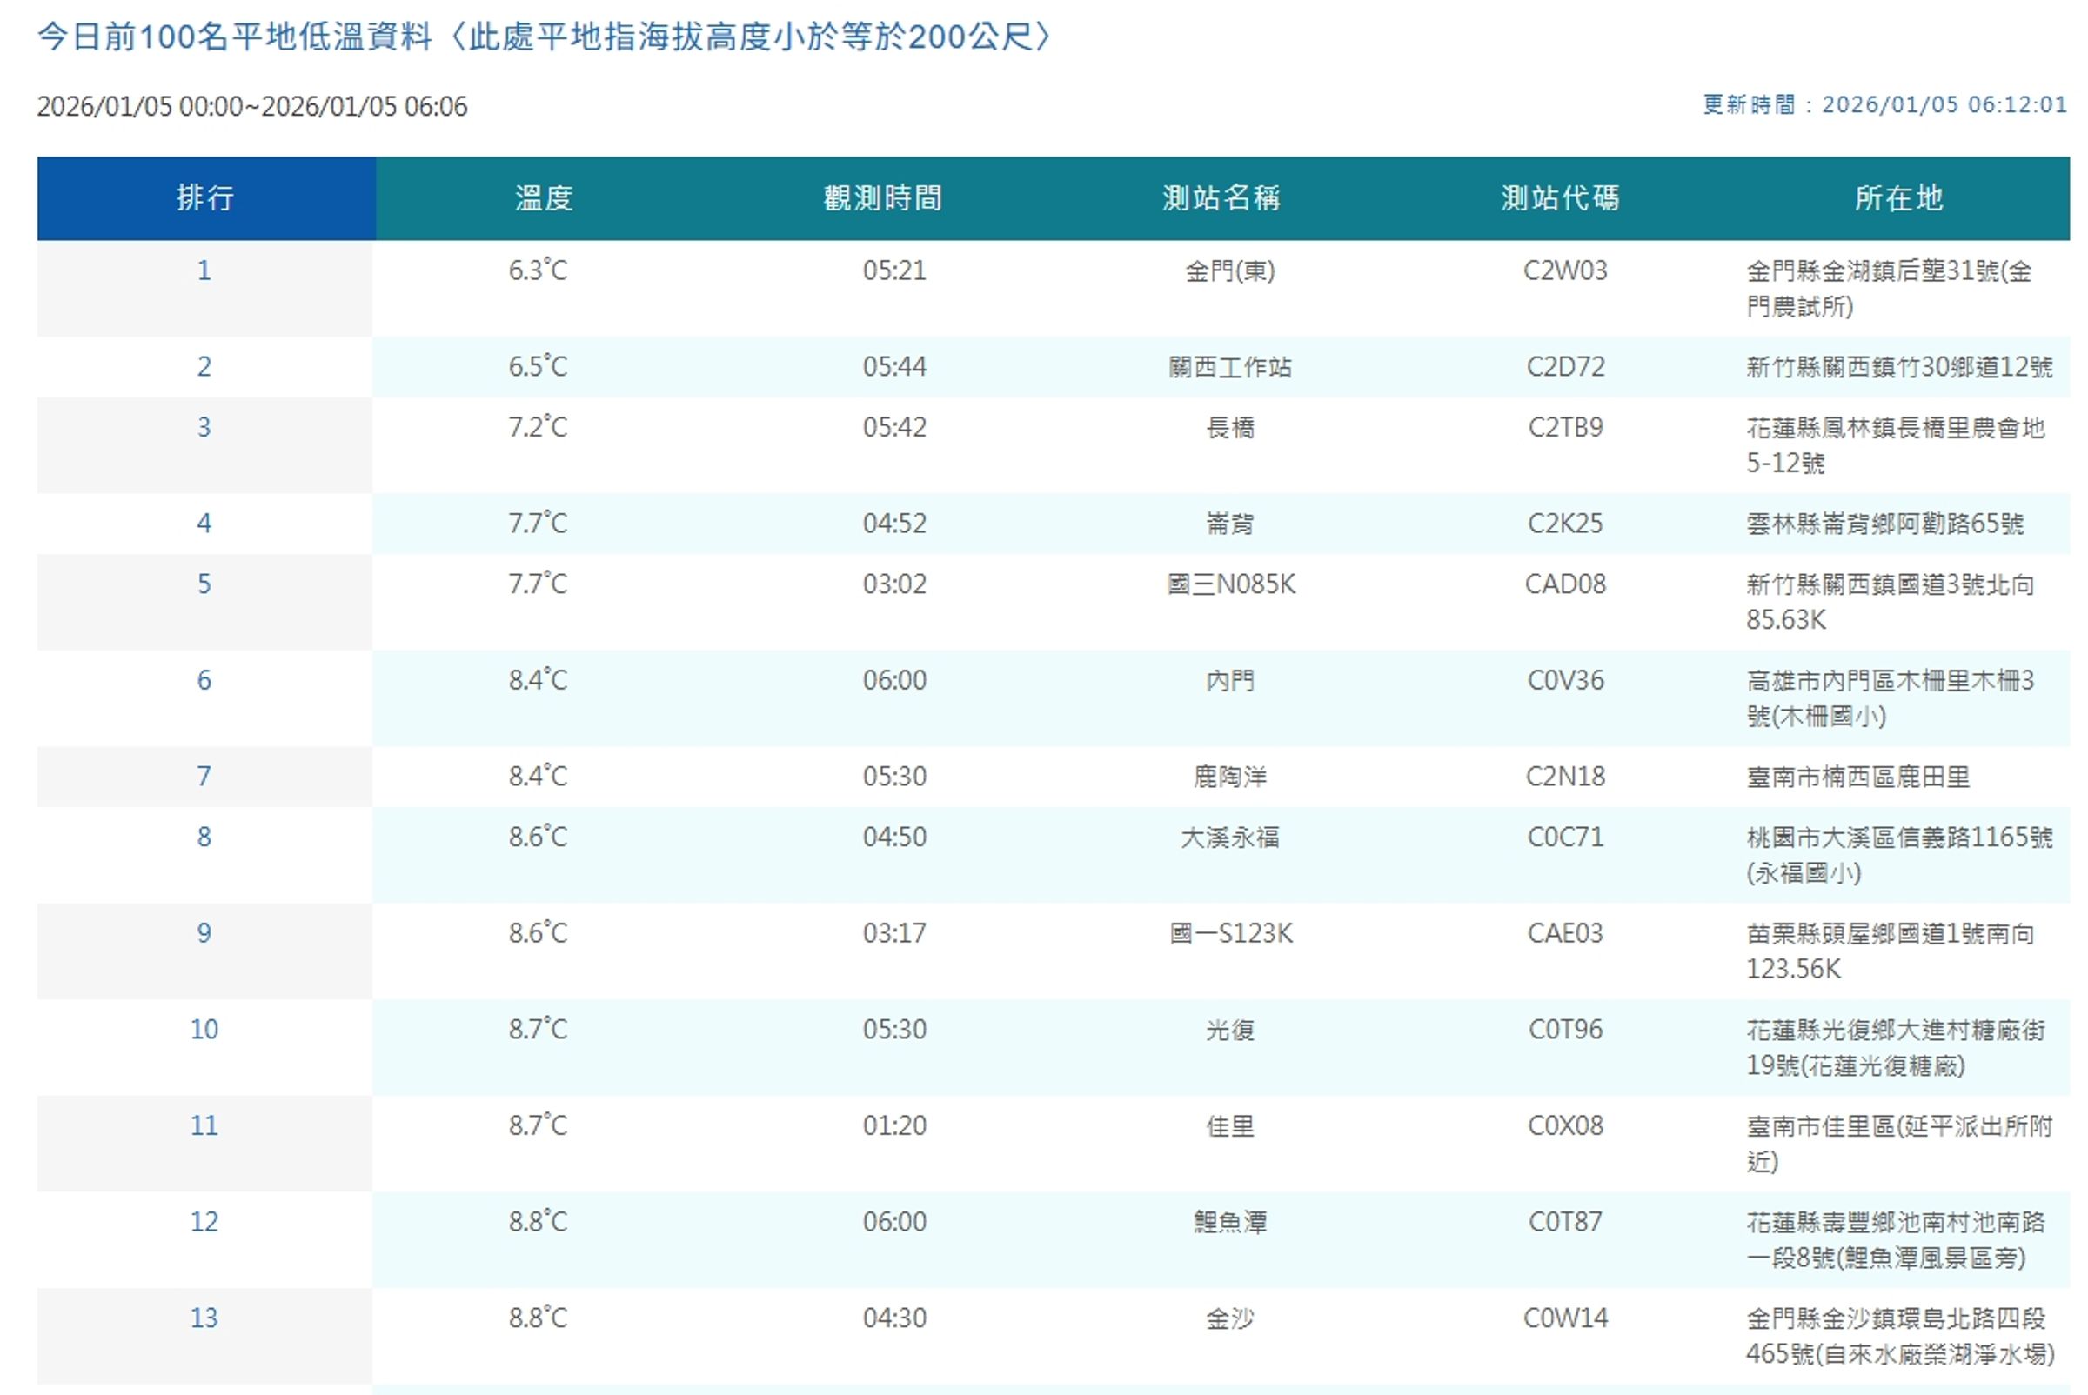Click address 臺南市楠西區鹿田里
2088x1395 pixels.
(x=1858, y=777)
